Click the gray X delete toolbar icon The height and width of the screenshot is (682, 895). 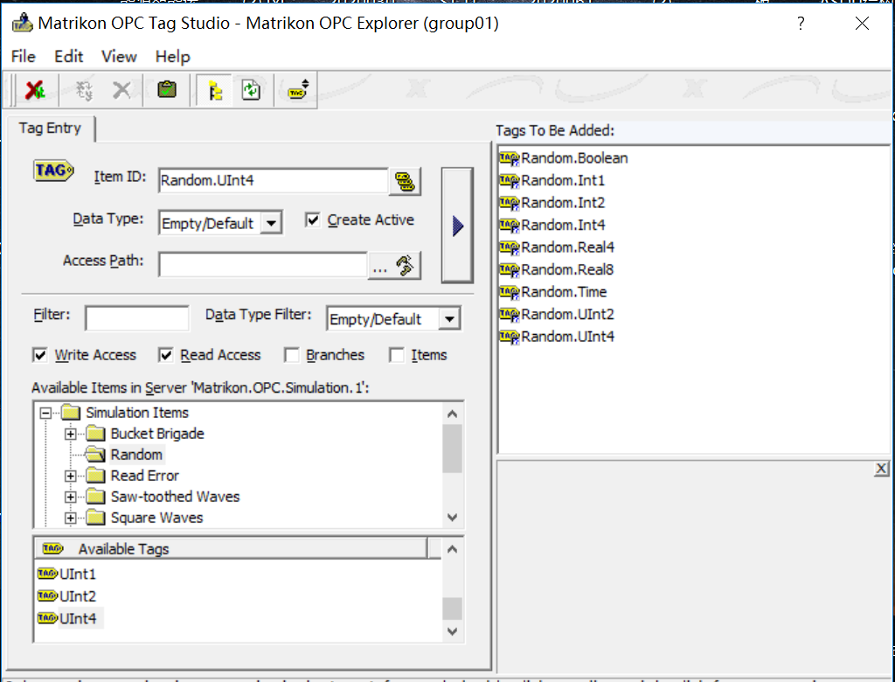121,90
